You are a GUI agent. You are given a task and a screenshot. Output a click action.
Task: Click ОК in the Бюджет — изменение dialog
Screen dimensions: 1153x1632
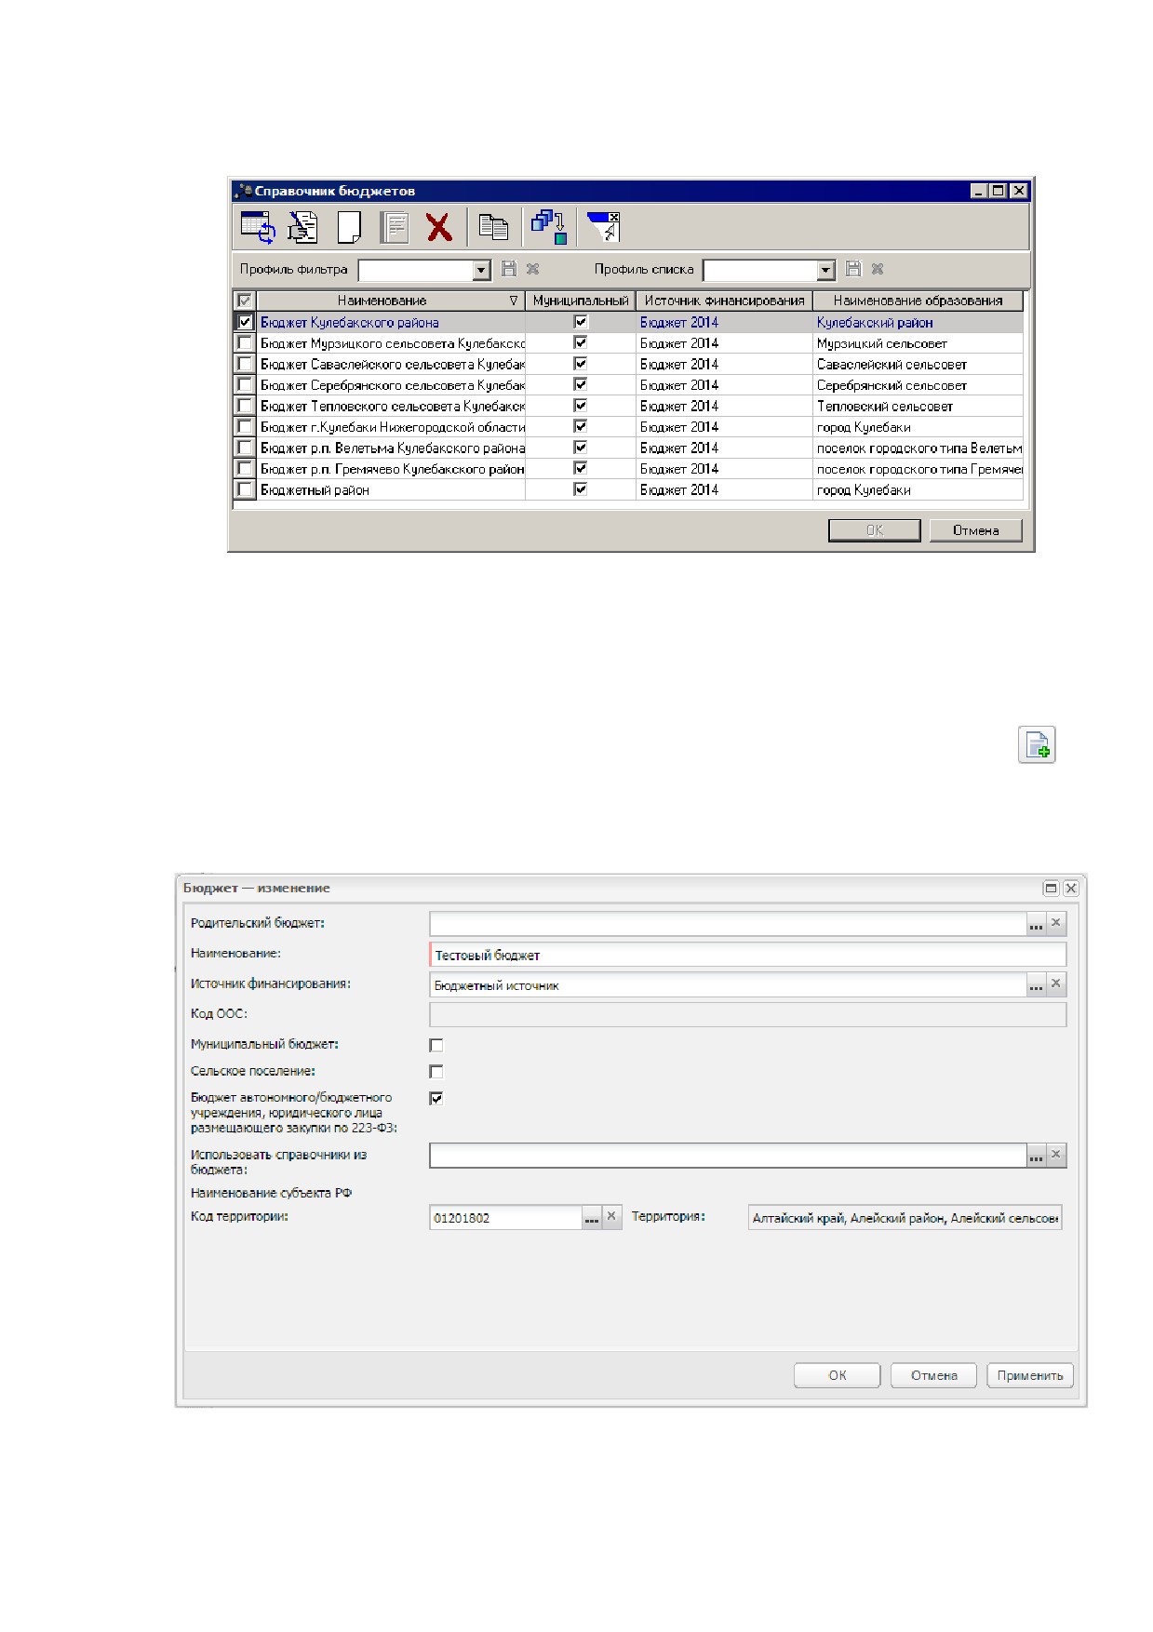coord(837,1375)
